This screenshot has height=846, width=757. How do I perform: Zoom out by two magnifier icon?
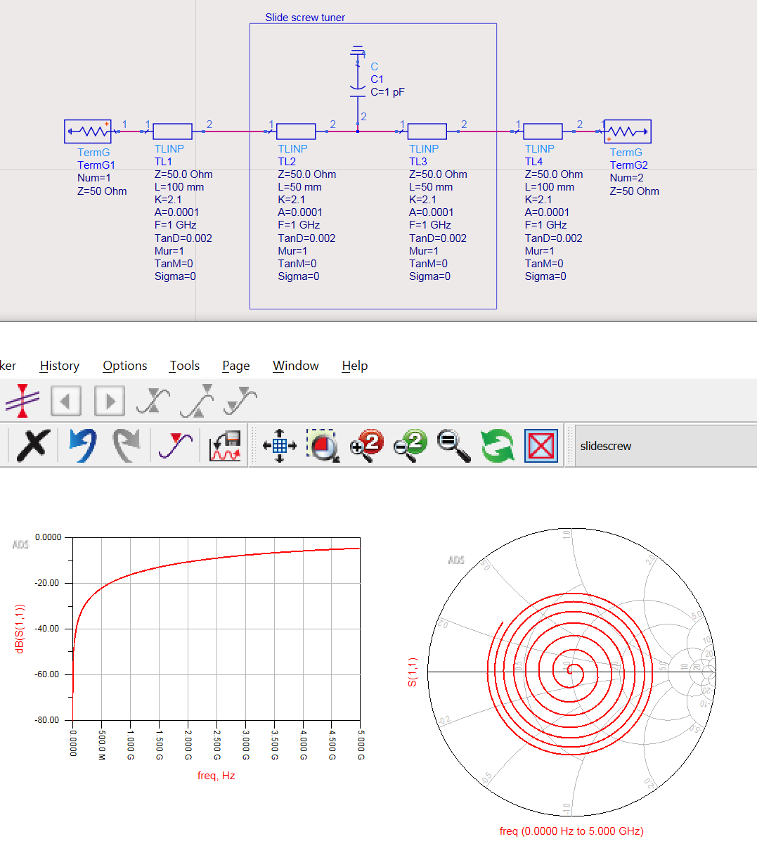point(410,446)
